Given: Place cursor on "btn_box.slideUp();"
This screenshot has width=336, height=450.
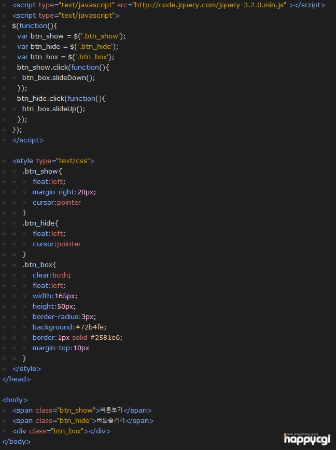Looking at the screenshot, I should tap(53, 109).
